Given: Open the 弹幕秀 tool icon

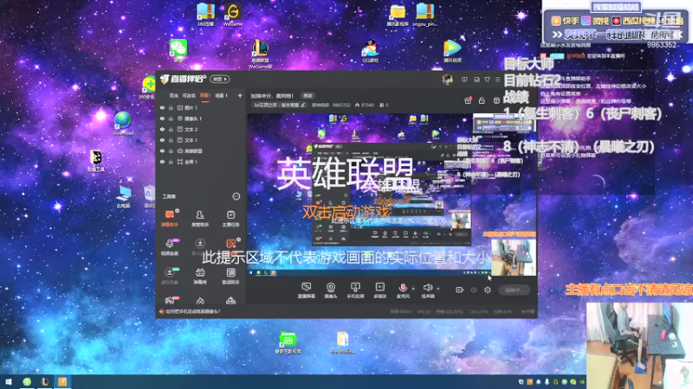Looking at the screenshot, I should [200, 276].
